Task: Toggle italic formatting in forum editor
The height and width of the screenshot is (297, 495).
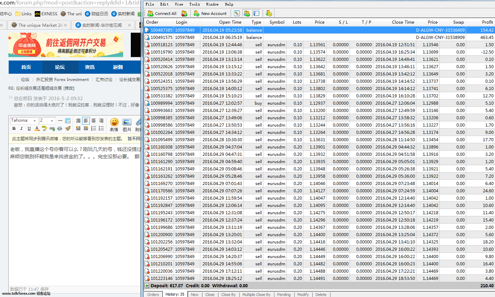Action: pyautogui.click(x=22, y=128)
